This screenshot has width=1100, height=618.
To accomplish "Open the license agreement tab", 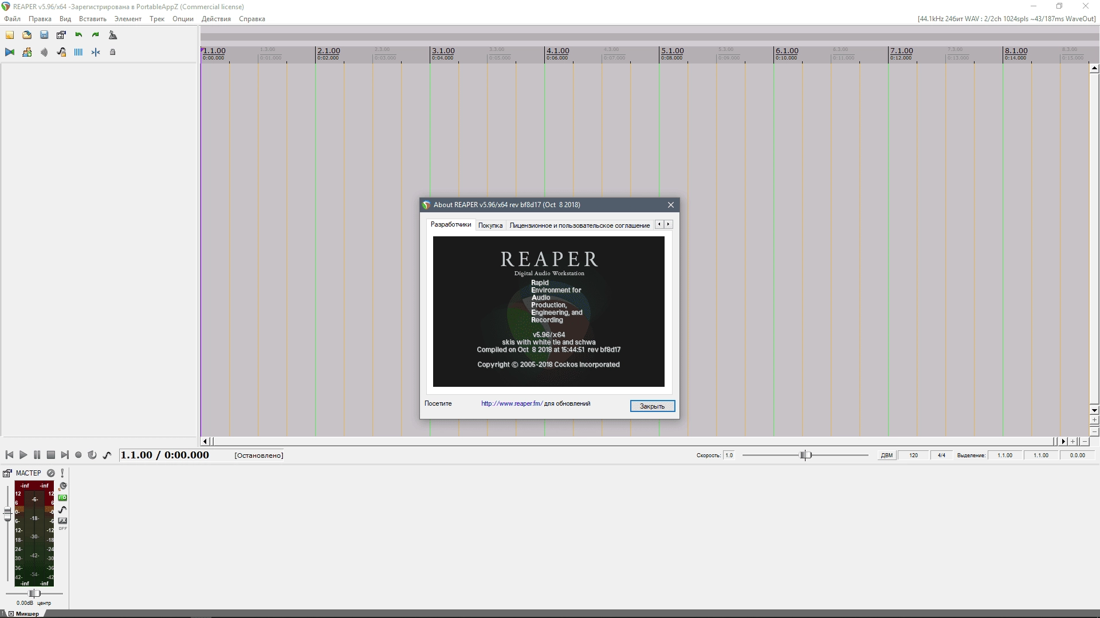I will point(580,225).
